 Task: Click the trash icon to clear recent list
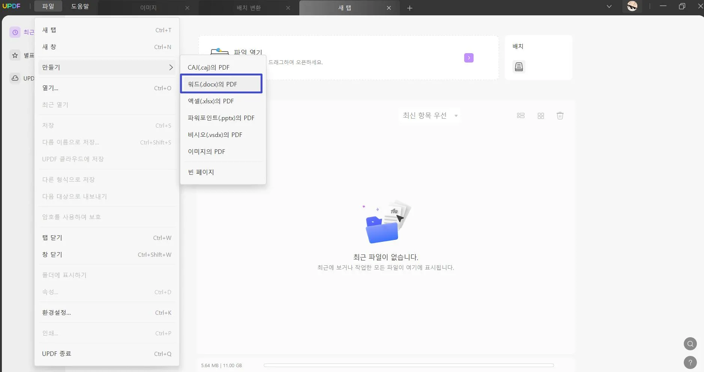[x=560, y=116]
